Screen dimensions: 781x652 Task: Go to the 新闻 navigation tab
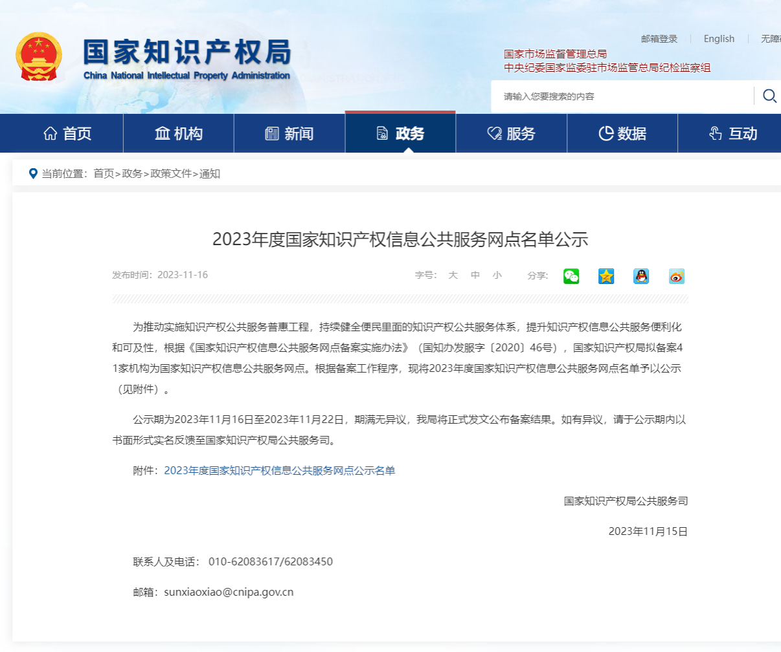[289, 133]
